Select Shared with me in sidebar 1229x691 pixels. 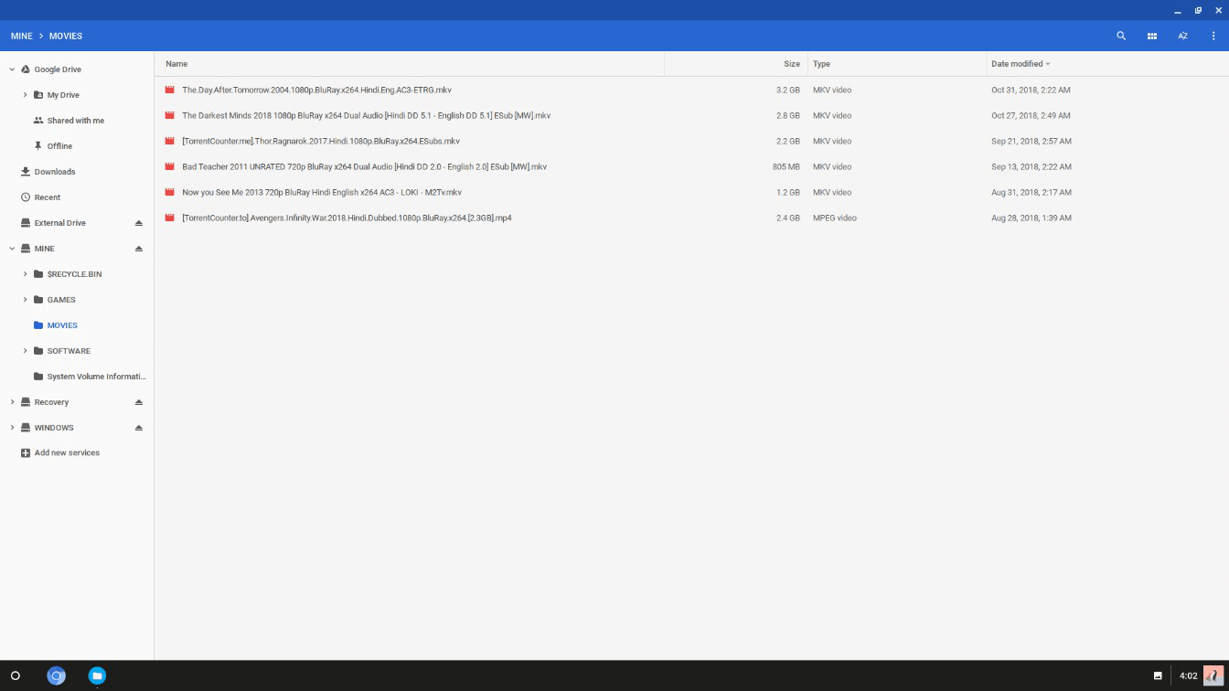tap(76, 121)
